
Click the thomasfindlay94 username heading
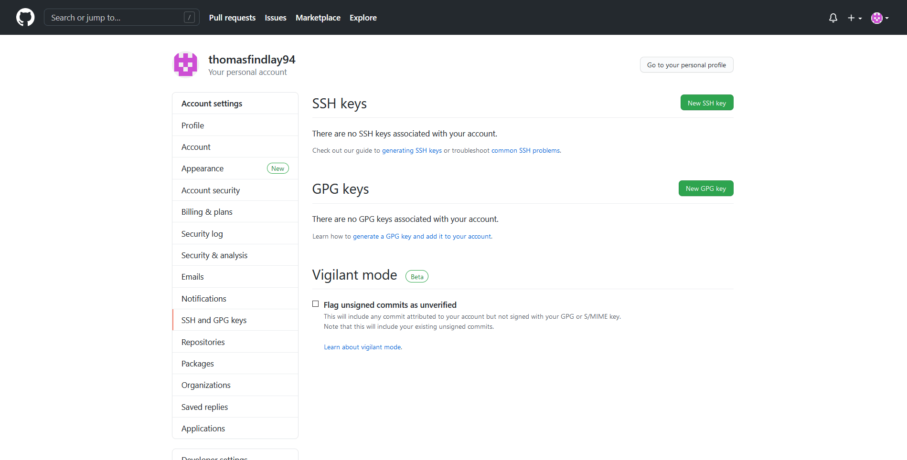pos(252,60)
